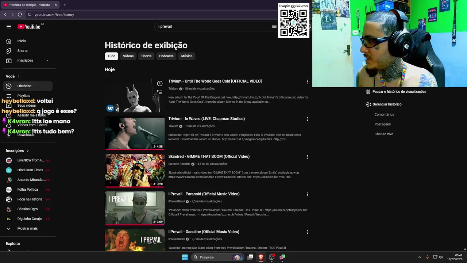Image resolution: width=467 pixels, height=263 pixels.
Task: Open options menu for Trivium In Waves video
Action: point(308,119)
